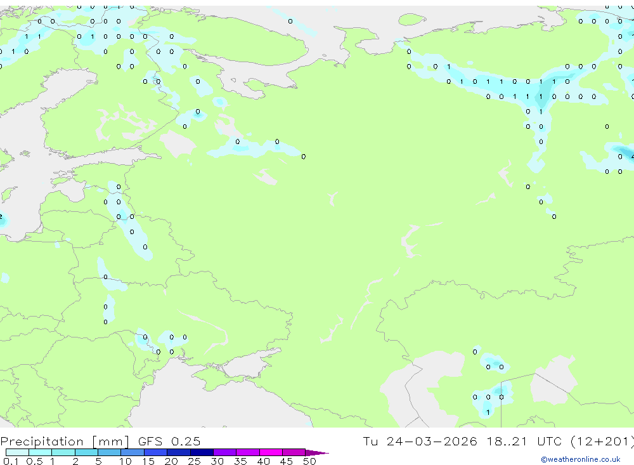Click the '(12+201)' forecast run text
Screen dimensions: 634x465
point(602,442)
